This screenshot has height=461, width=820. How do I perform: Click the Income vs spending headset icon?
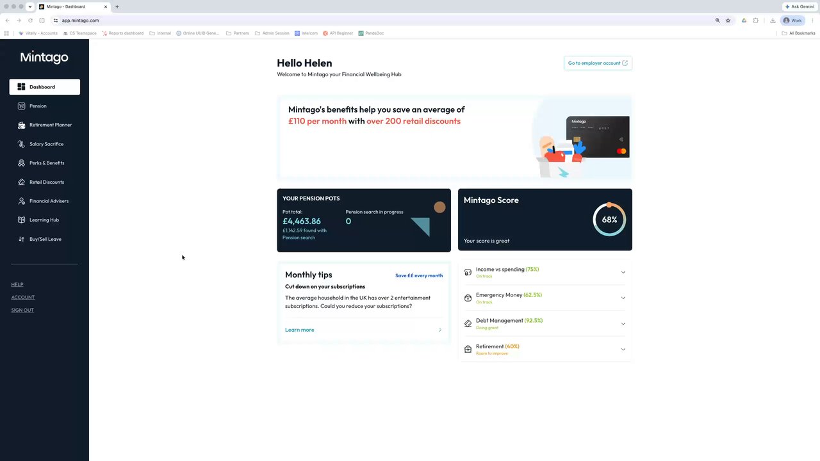tap(468, 272)
